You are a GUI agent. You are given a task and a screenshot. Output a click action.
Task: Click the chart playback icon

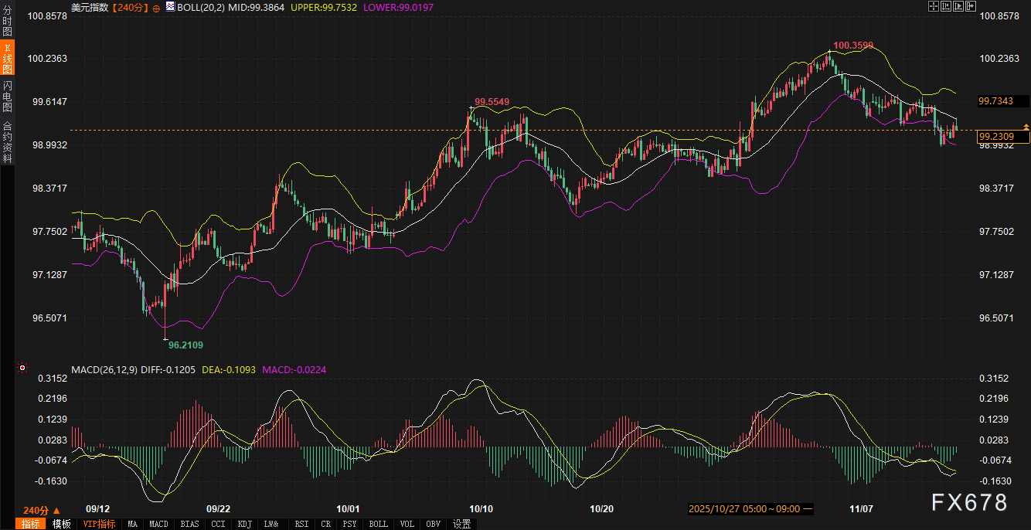click(x=958, y=6)
